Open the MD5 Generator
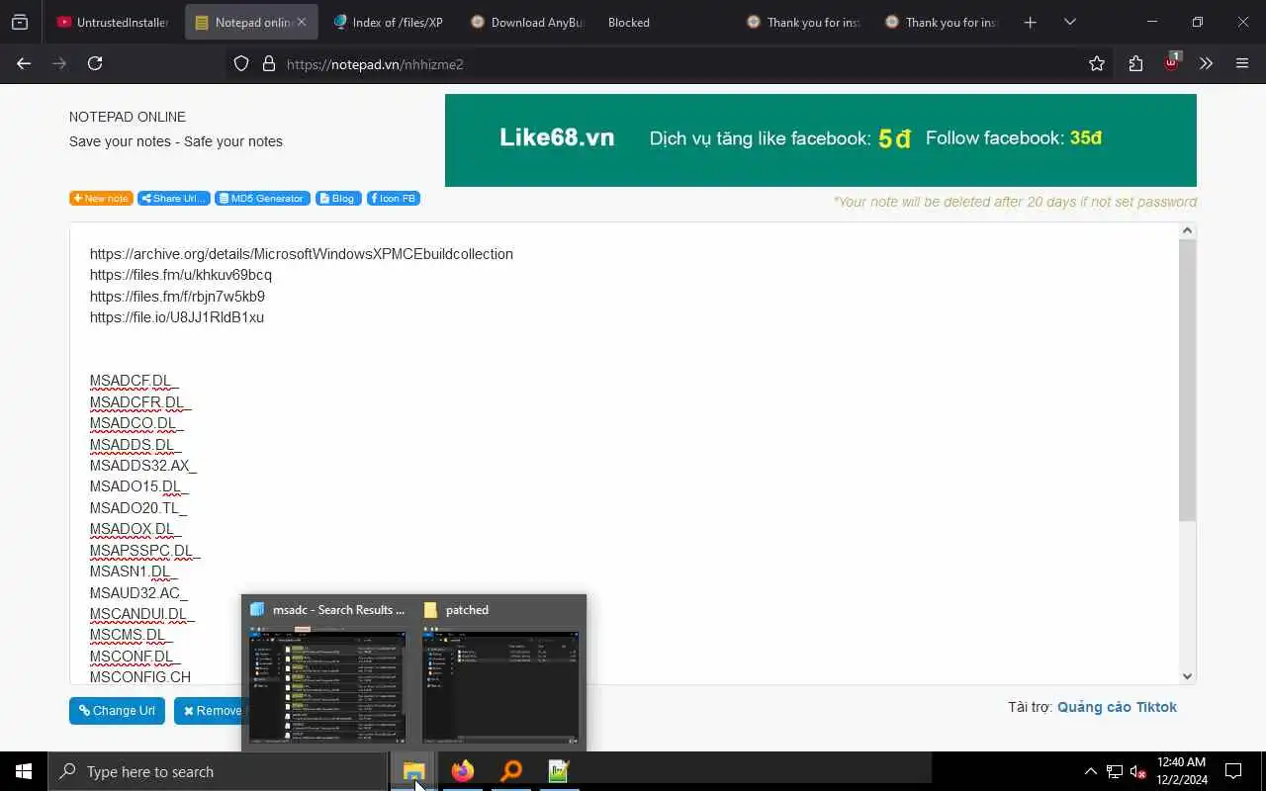Image resolution: width=1266 pixels, height=791 pixels. 262,198
